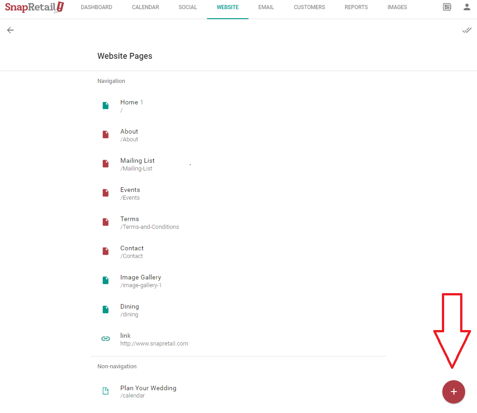Open the Reports tab
Image resolution: width=477 pixels, height=413 pixels.
[356, 7]
